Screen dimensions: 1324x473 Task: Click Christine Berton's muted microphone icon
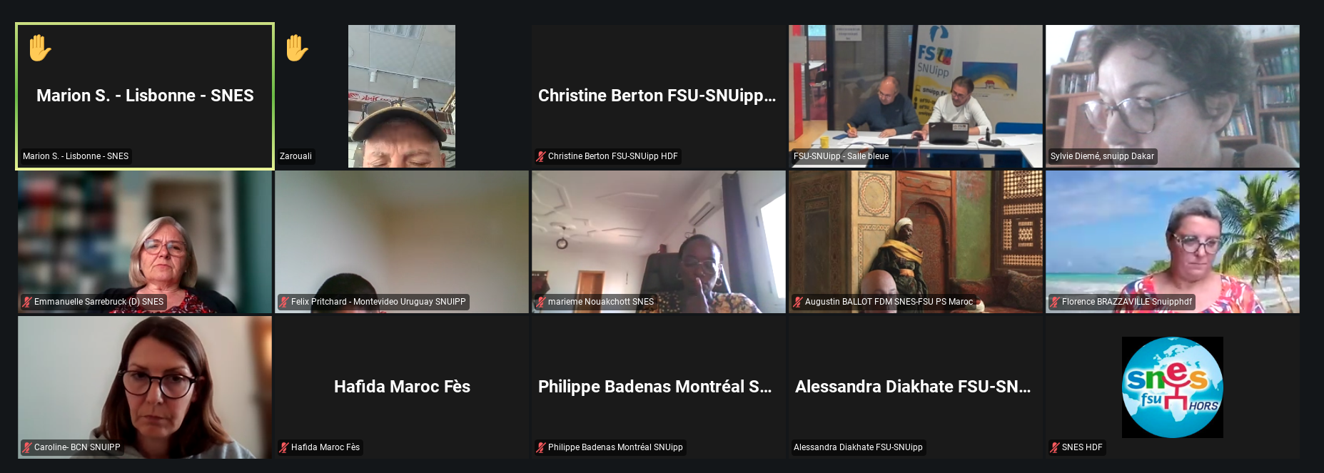[541, 156]
